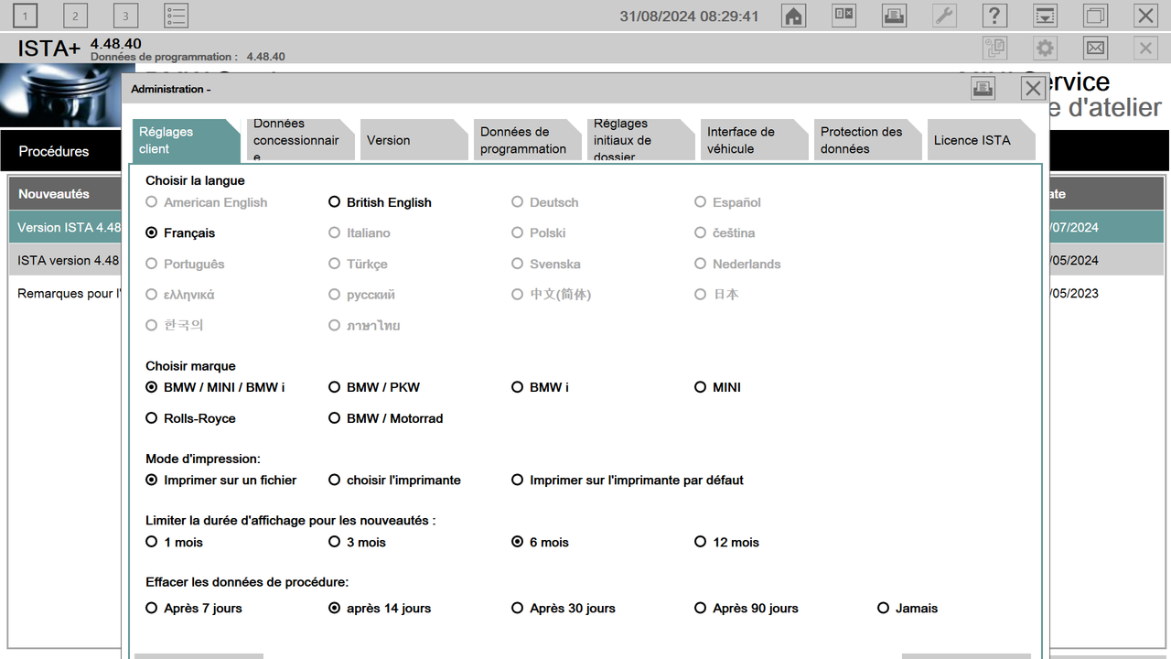This screenshot has width=1171, height=659.
Task: Open the Interface de véhicule tab
Action: 753,140
